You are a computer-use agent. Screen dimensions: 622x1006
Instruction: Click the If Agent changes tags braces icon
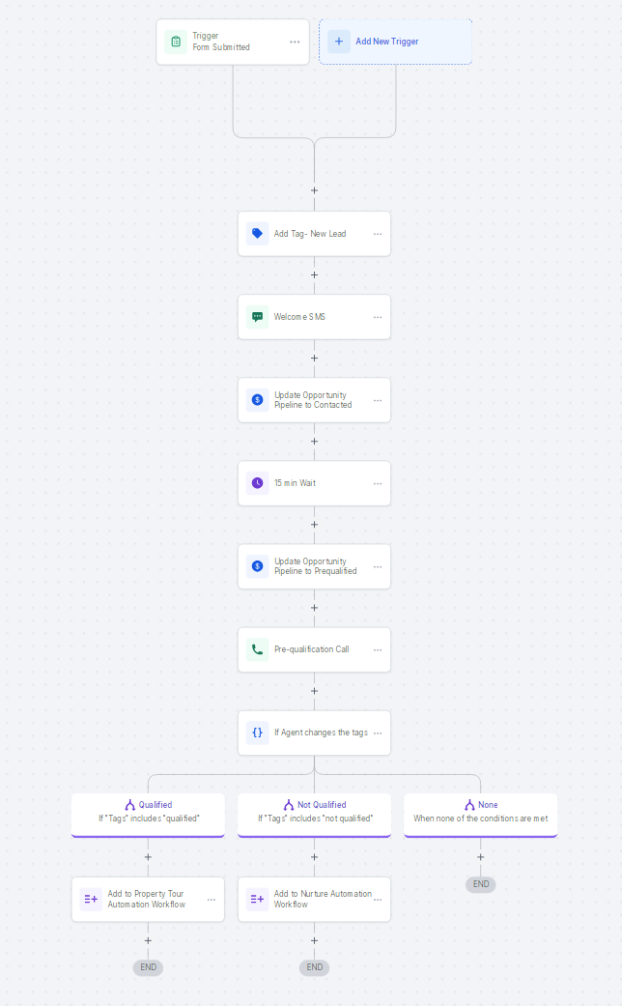(x=257, y=733)
